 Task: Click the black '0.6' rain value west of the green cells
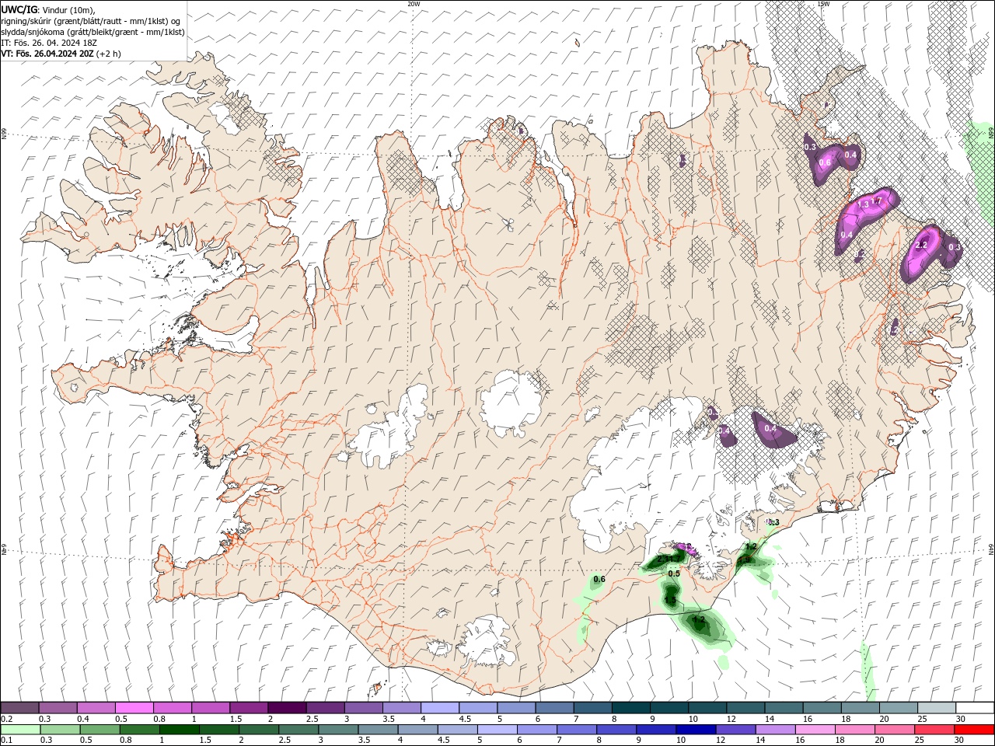click(x=599, y=579)
